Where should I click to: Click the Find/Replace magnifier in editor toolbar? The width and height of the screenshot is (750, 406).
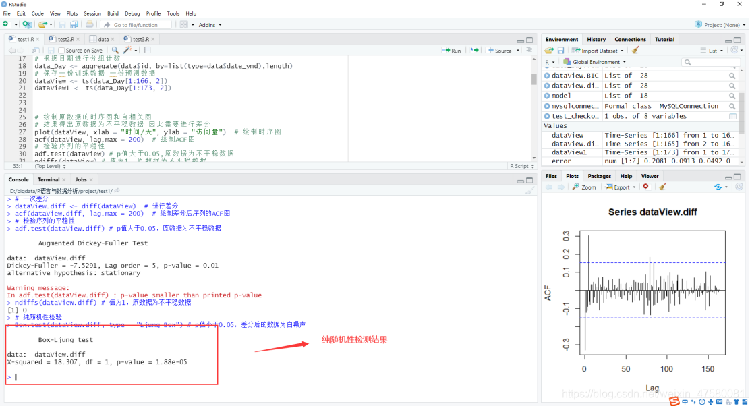[115, 50]
